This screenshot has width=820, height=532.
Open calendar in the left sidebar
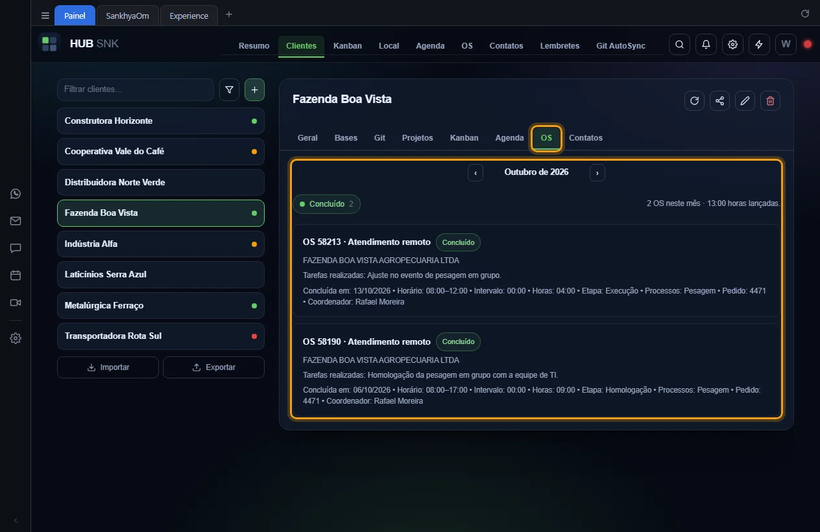16,275
